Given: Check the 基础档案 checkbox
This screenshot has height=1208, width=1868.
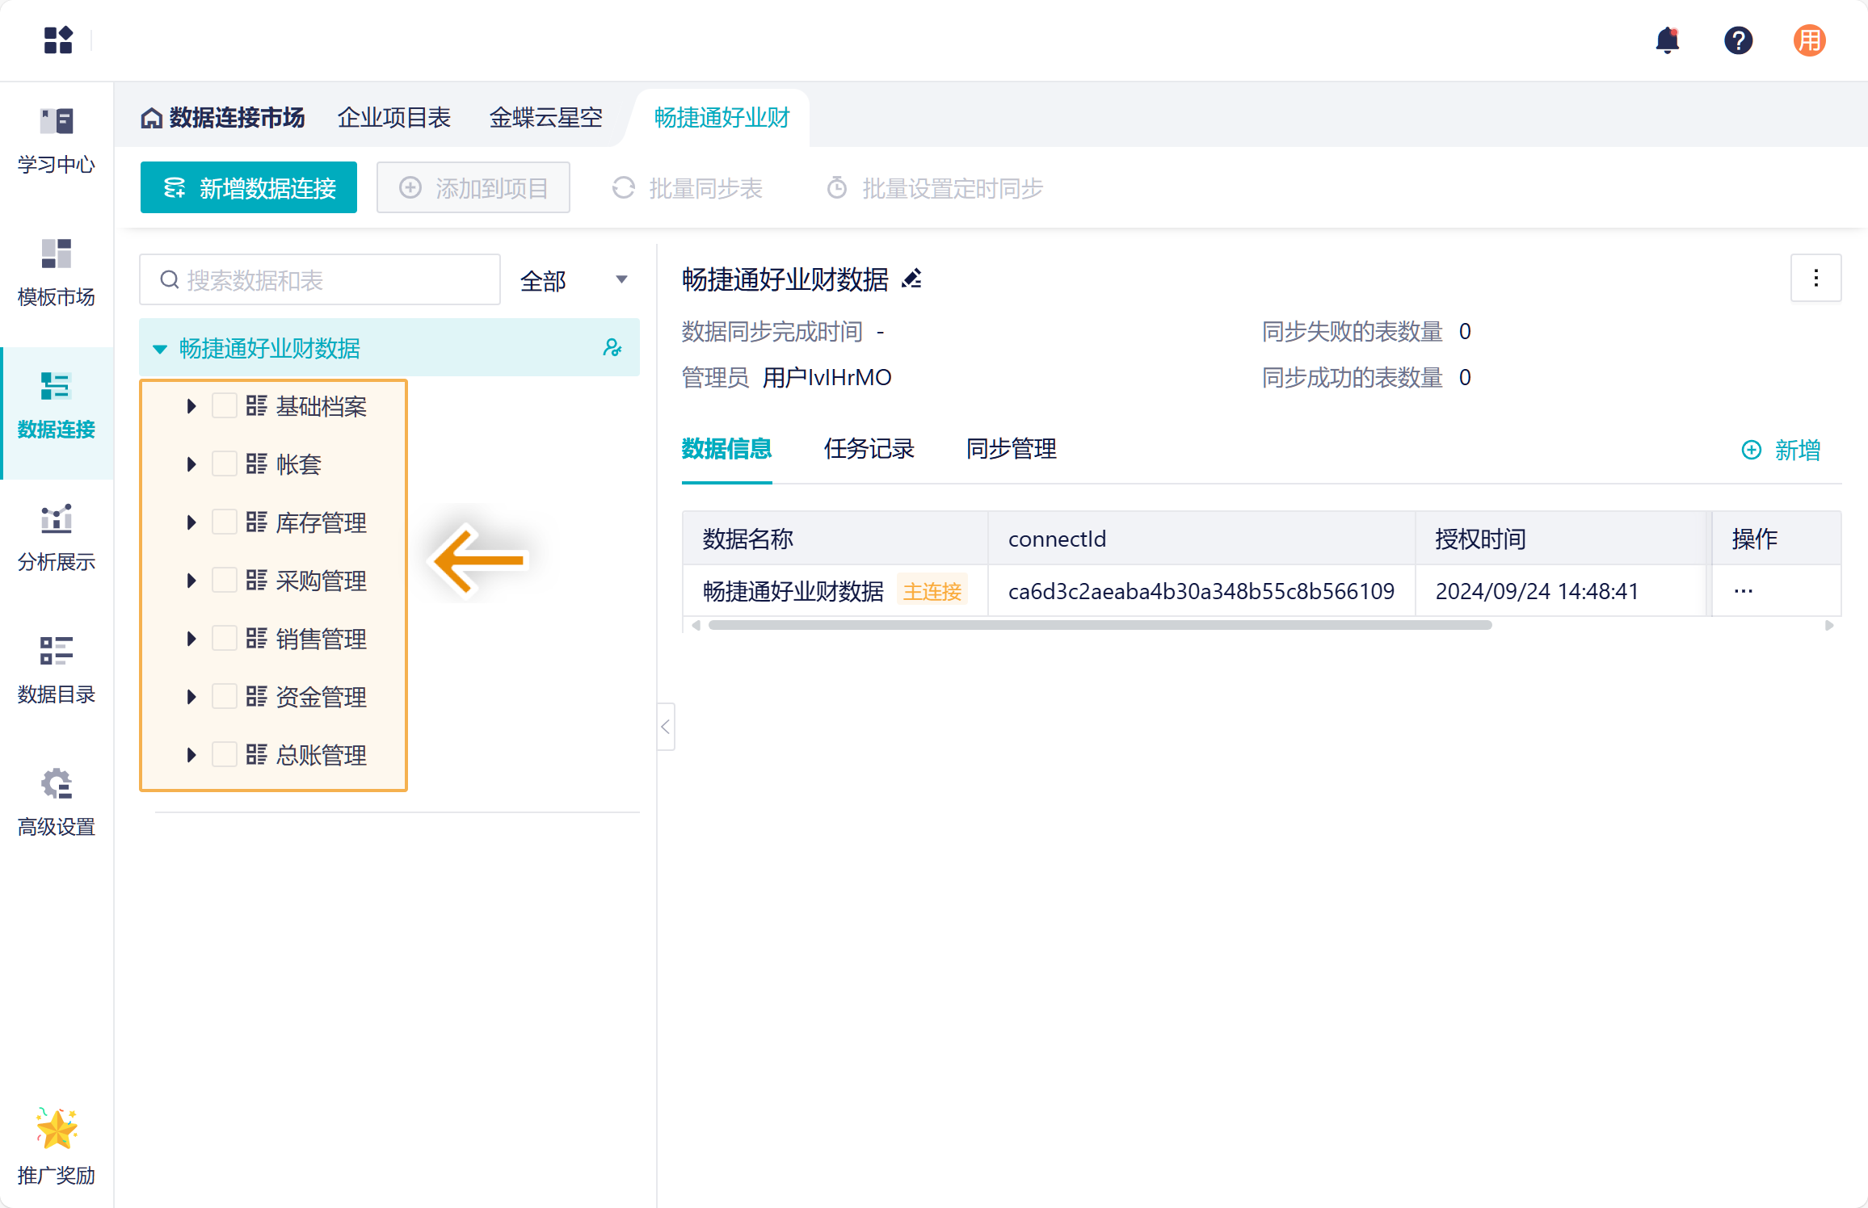Looking at the screenshot, I should point(224,405).
